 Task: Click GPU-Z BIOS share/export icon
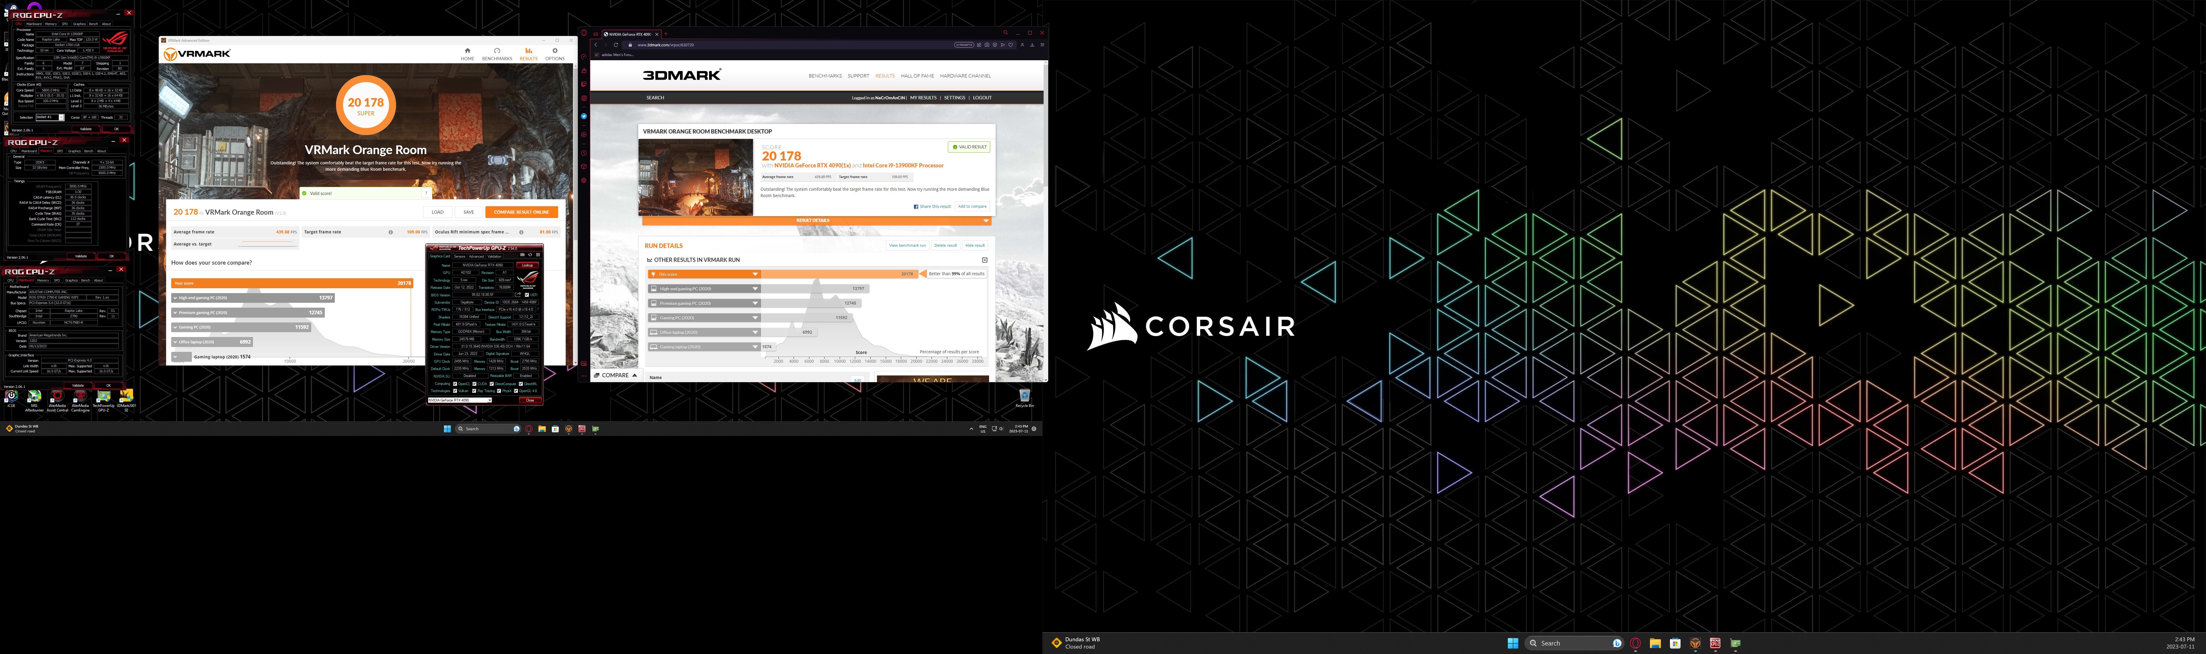pyautogui.click(x=518, y=295)
